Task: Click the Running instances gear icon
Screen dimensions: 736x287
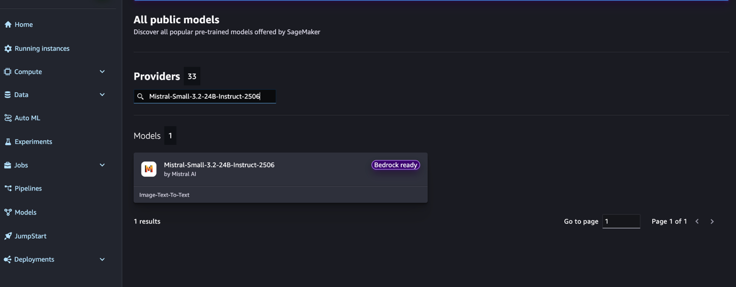Action: [x=8, y=49]
